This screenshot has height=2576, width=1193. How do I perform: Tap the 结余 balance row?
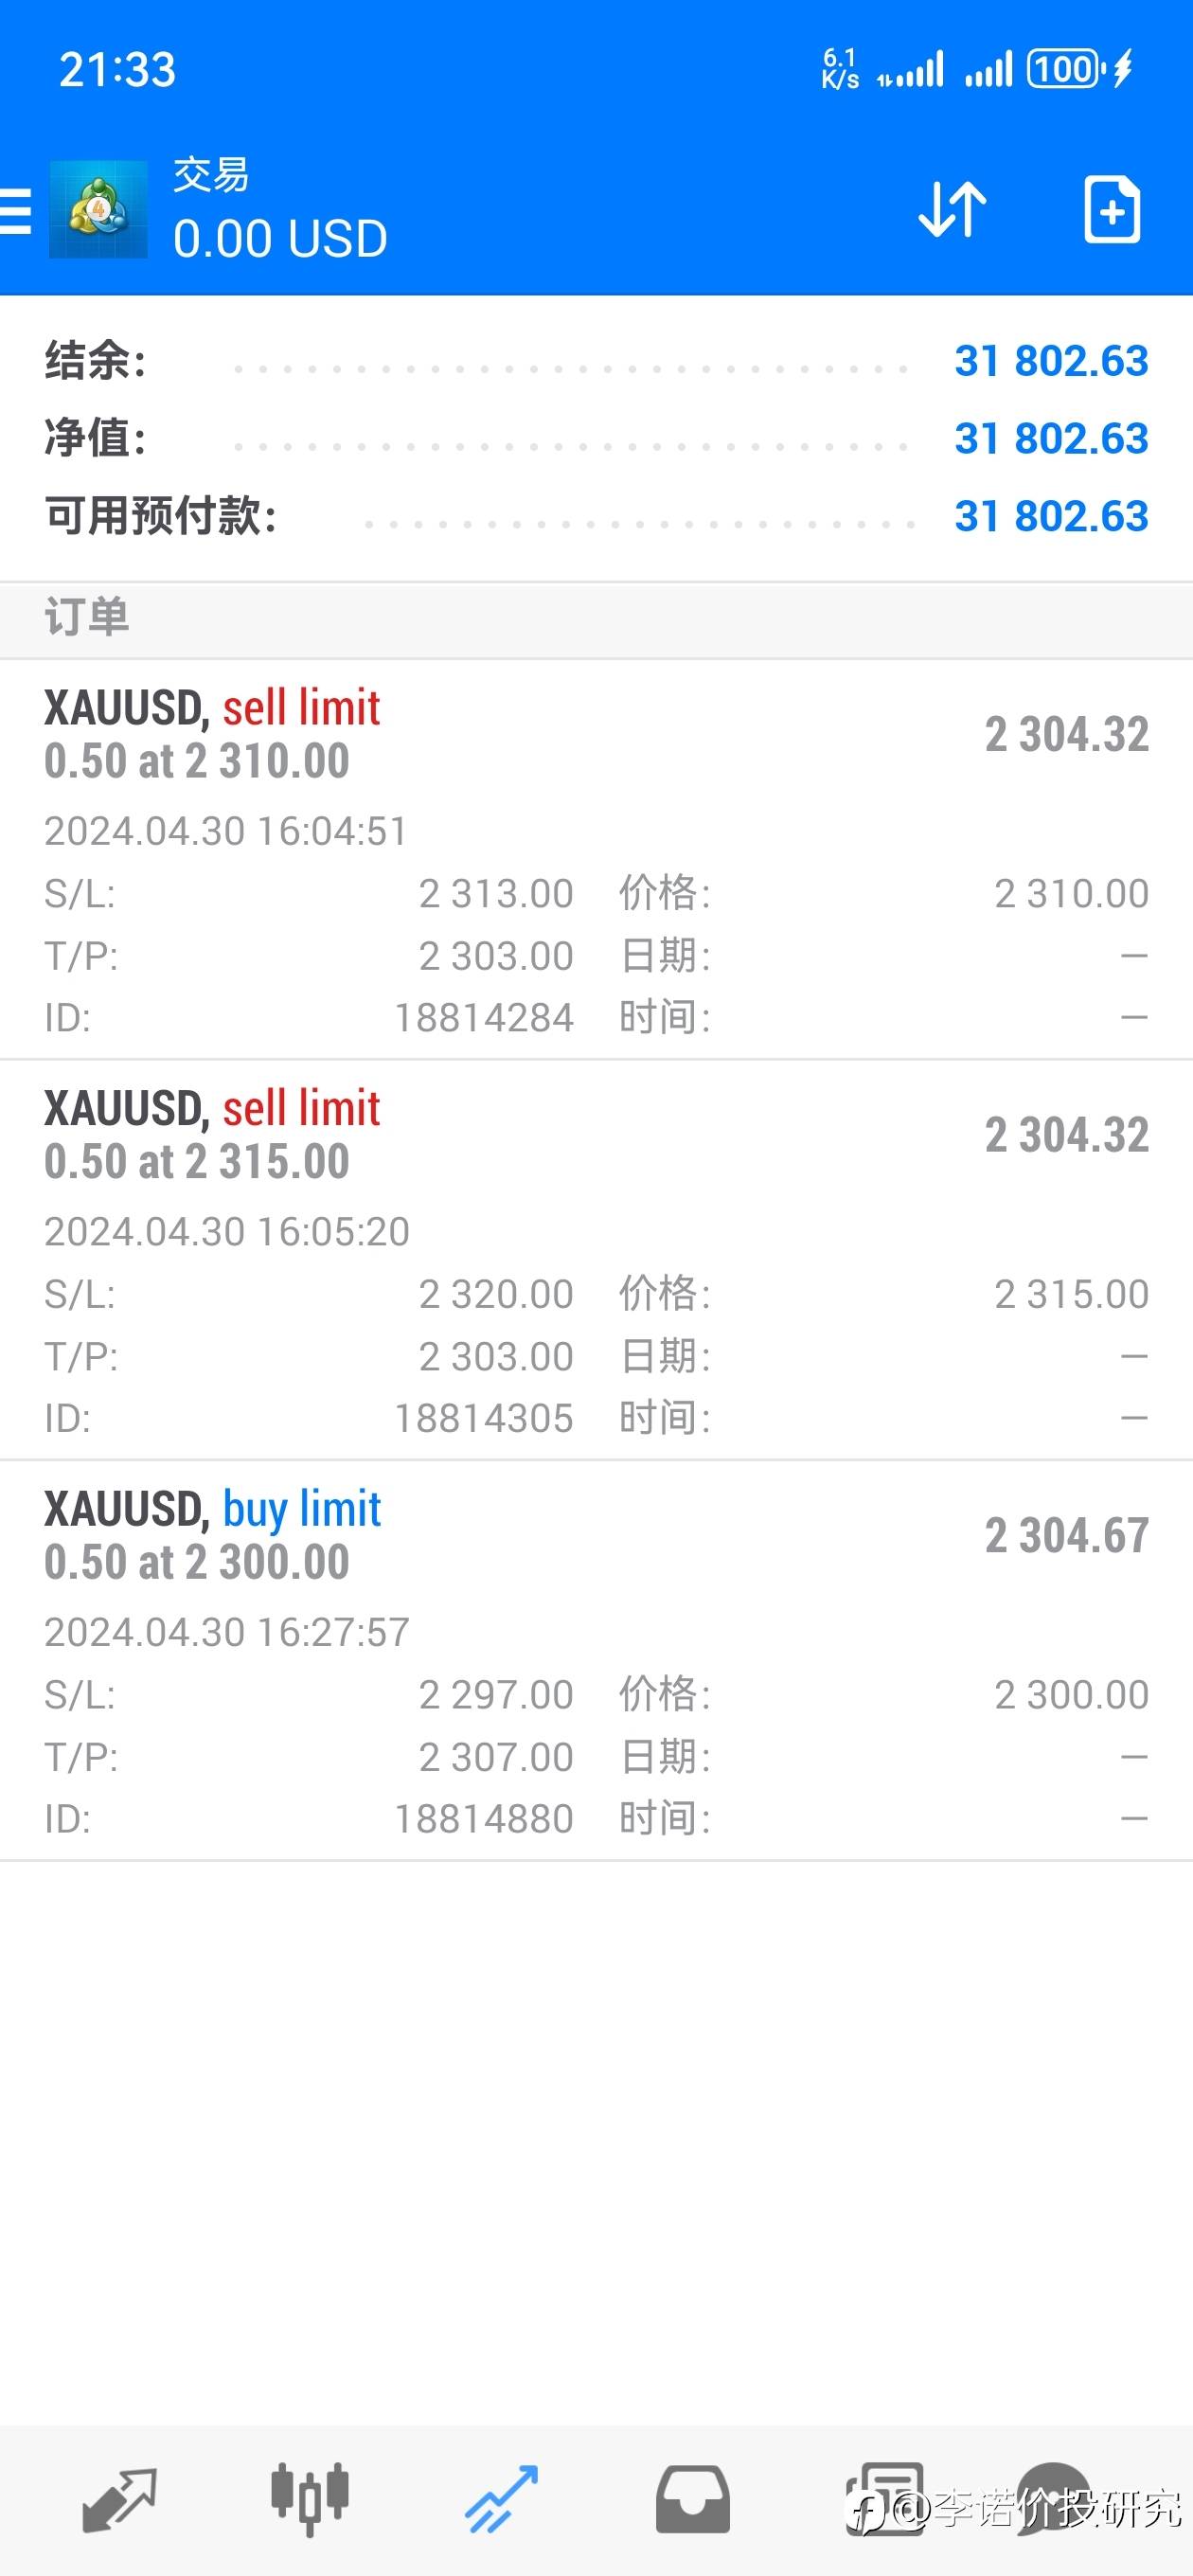(x=596, y=361)
